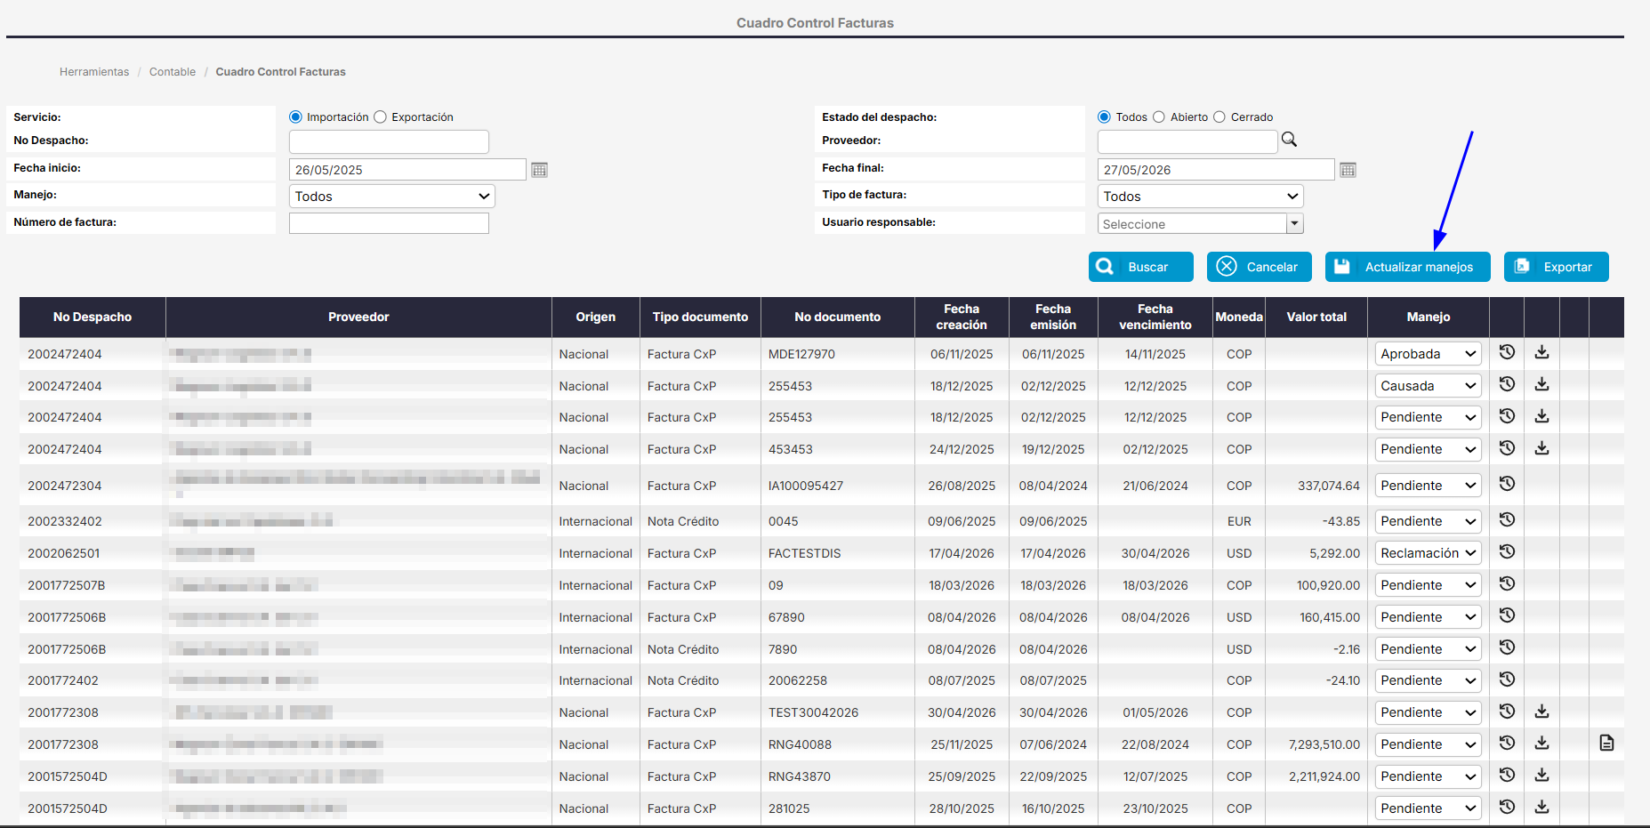Open calendar picker beside Fecha inicio
Viewport: 1650px width, 828px height.
tap(539, 170)
